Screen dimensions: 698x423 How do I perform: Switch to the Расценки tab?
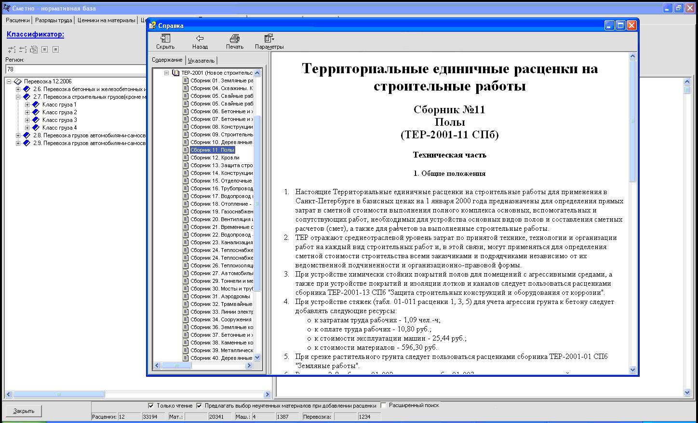17,20
